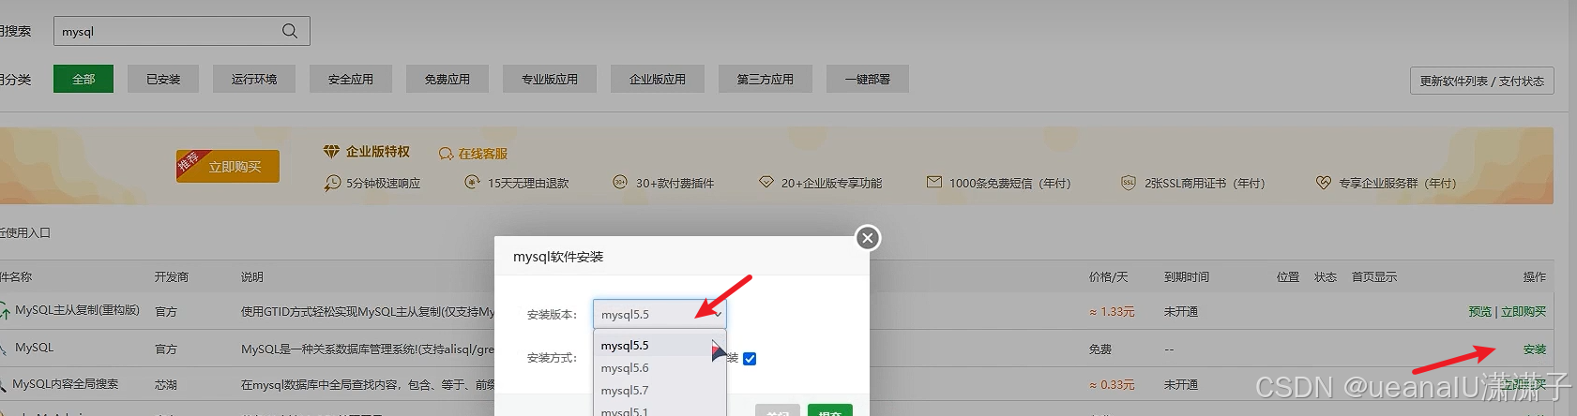The width and height of the screenshot is (1577, 416).
Task: Click the ≈ 0.33元 price cell
Action: click(x=1112, y=384)
